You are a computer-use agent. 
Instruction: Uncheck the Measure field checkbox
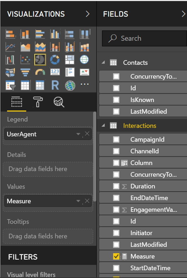point(116,256)
